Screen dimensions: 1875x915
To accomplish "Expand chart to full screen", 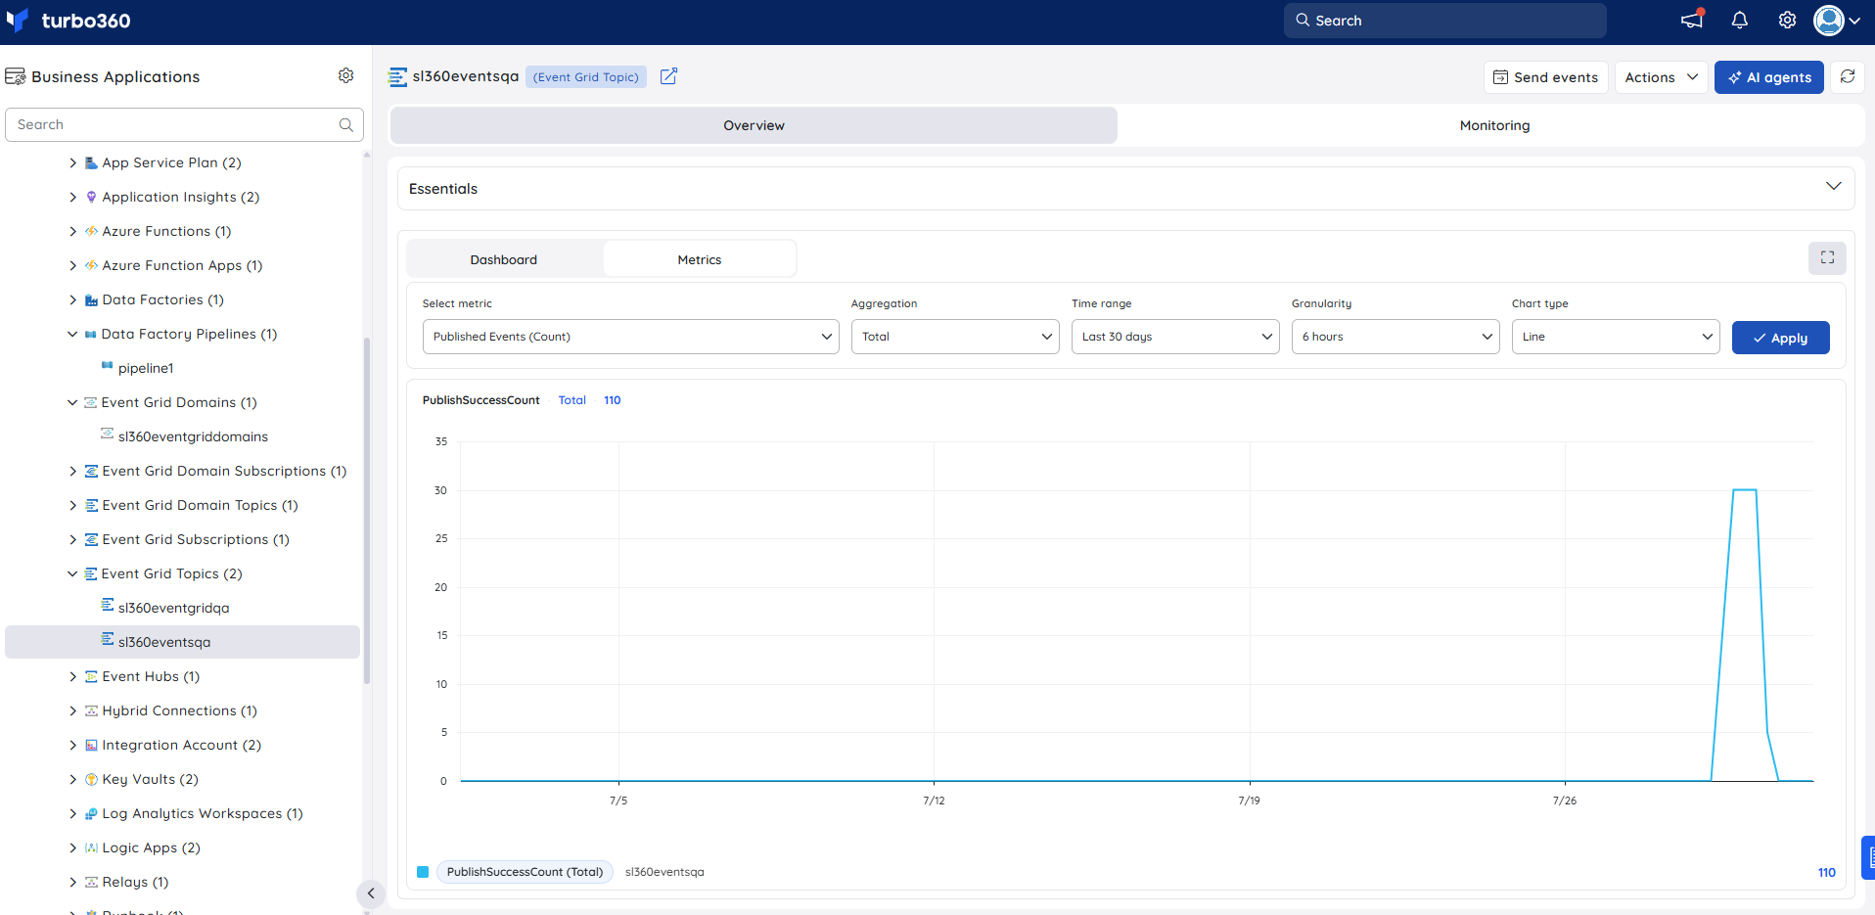I will (x=1827, y=257).
